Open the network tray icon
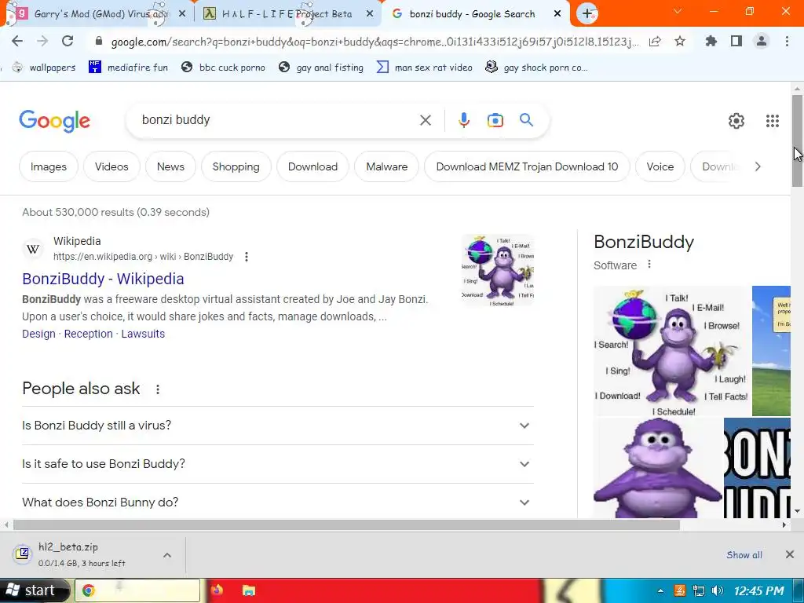This screenshot has height=603, width=804. coord(698,590)
